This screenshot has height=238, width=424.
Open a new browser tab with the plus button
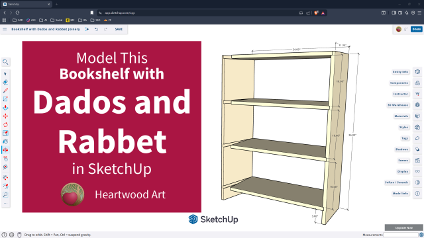point(56,4)
